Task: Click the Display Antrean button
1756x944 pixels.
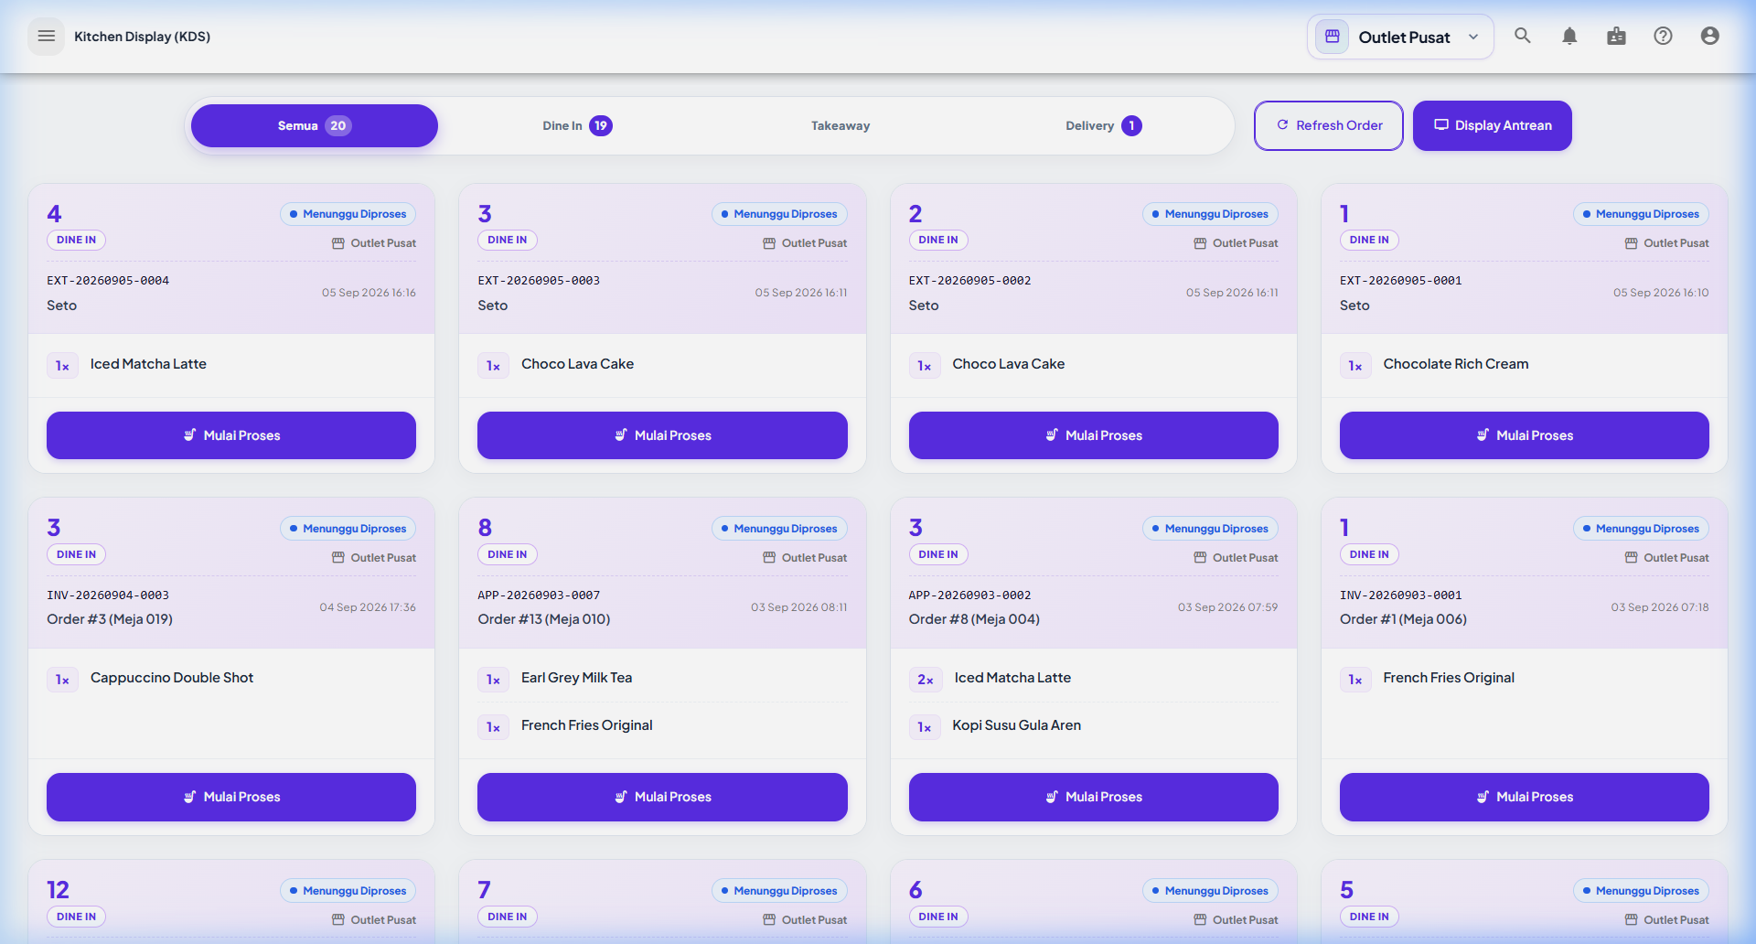Action: (1493, 125)
